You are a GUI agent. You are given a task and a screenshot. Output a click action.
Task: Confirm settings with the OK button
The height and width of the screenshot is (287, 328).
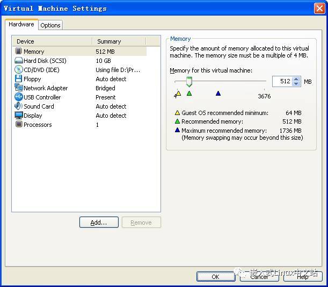[216, 277]
